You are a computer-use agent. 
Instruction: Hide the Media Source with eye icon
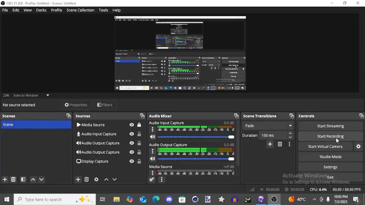(x=132, y=125)
